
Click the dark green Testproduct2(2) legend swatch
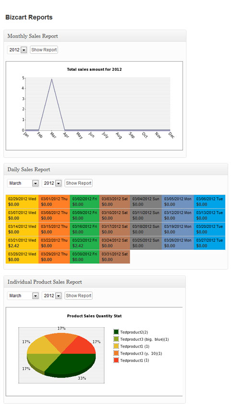click(116, 332)
